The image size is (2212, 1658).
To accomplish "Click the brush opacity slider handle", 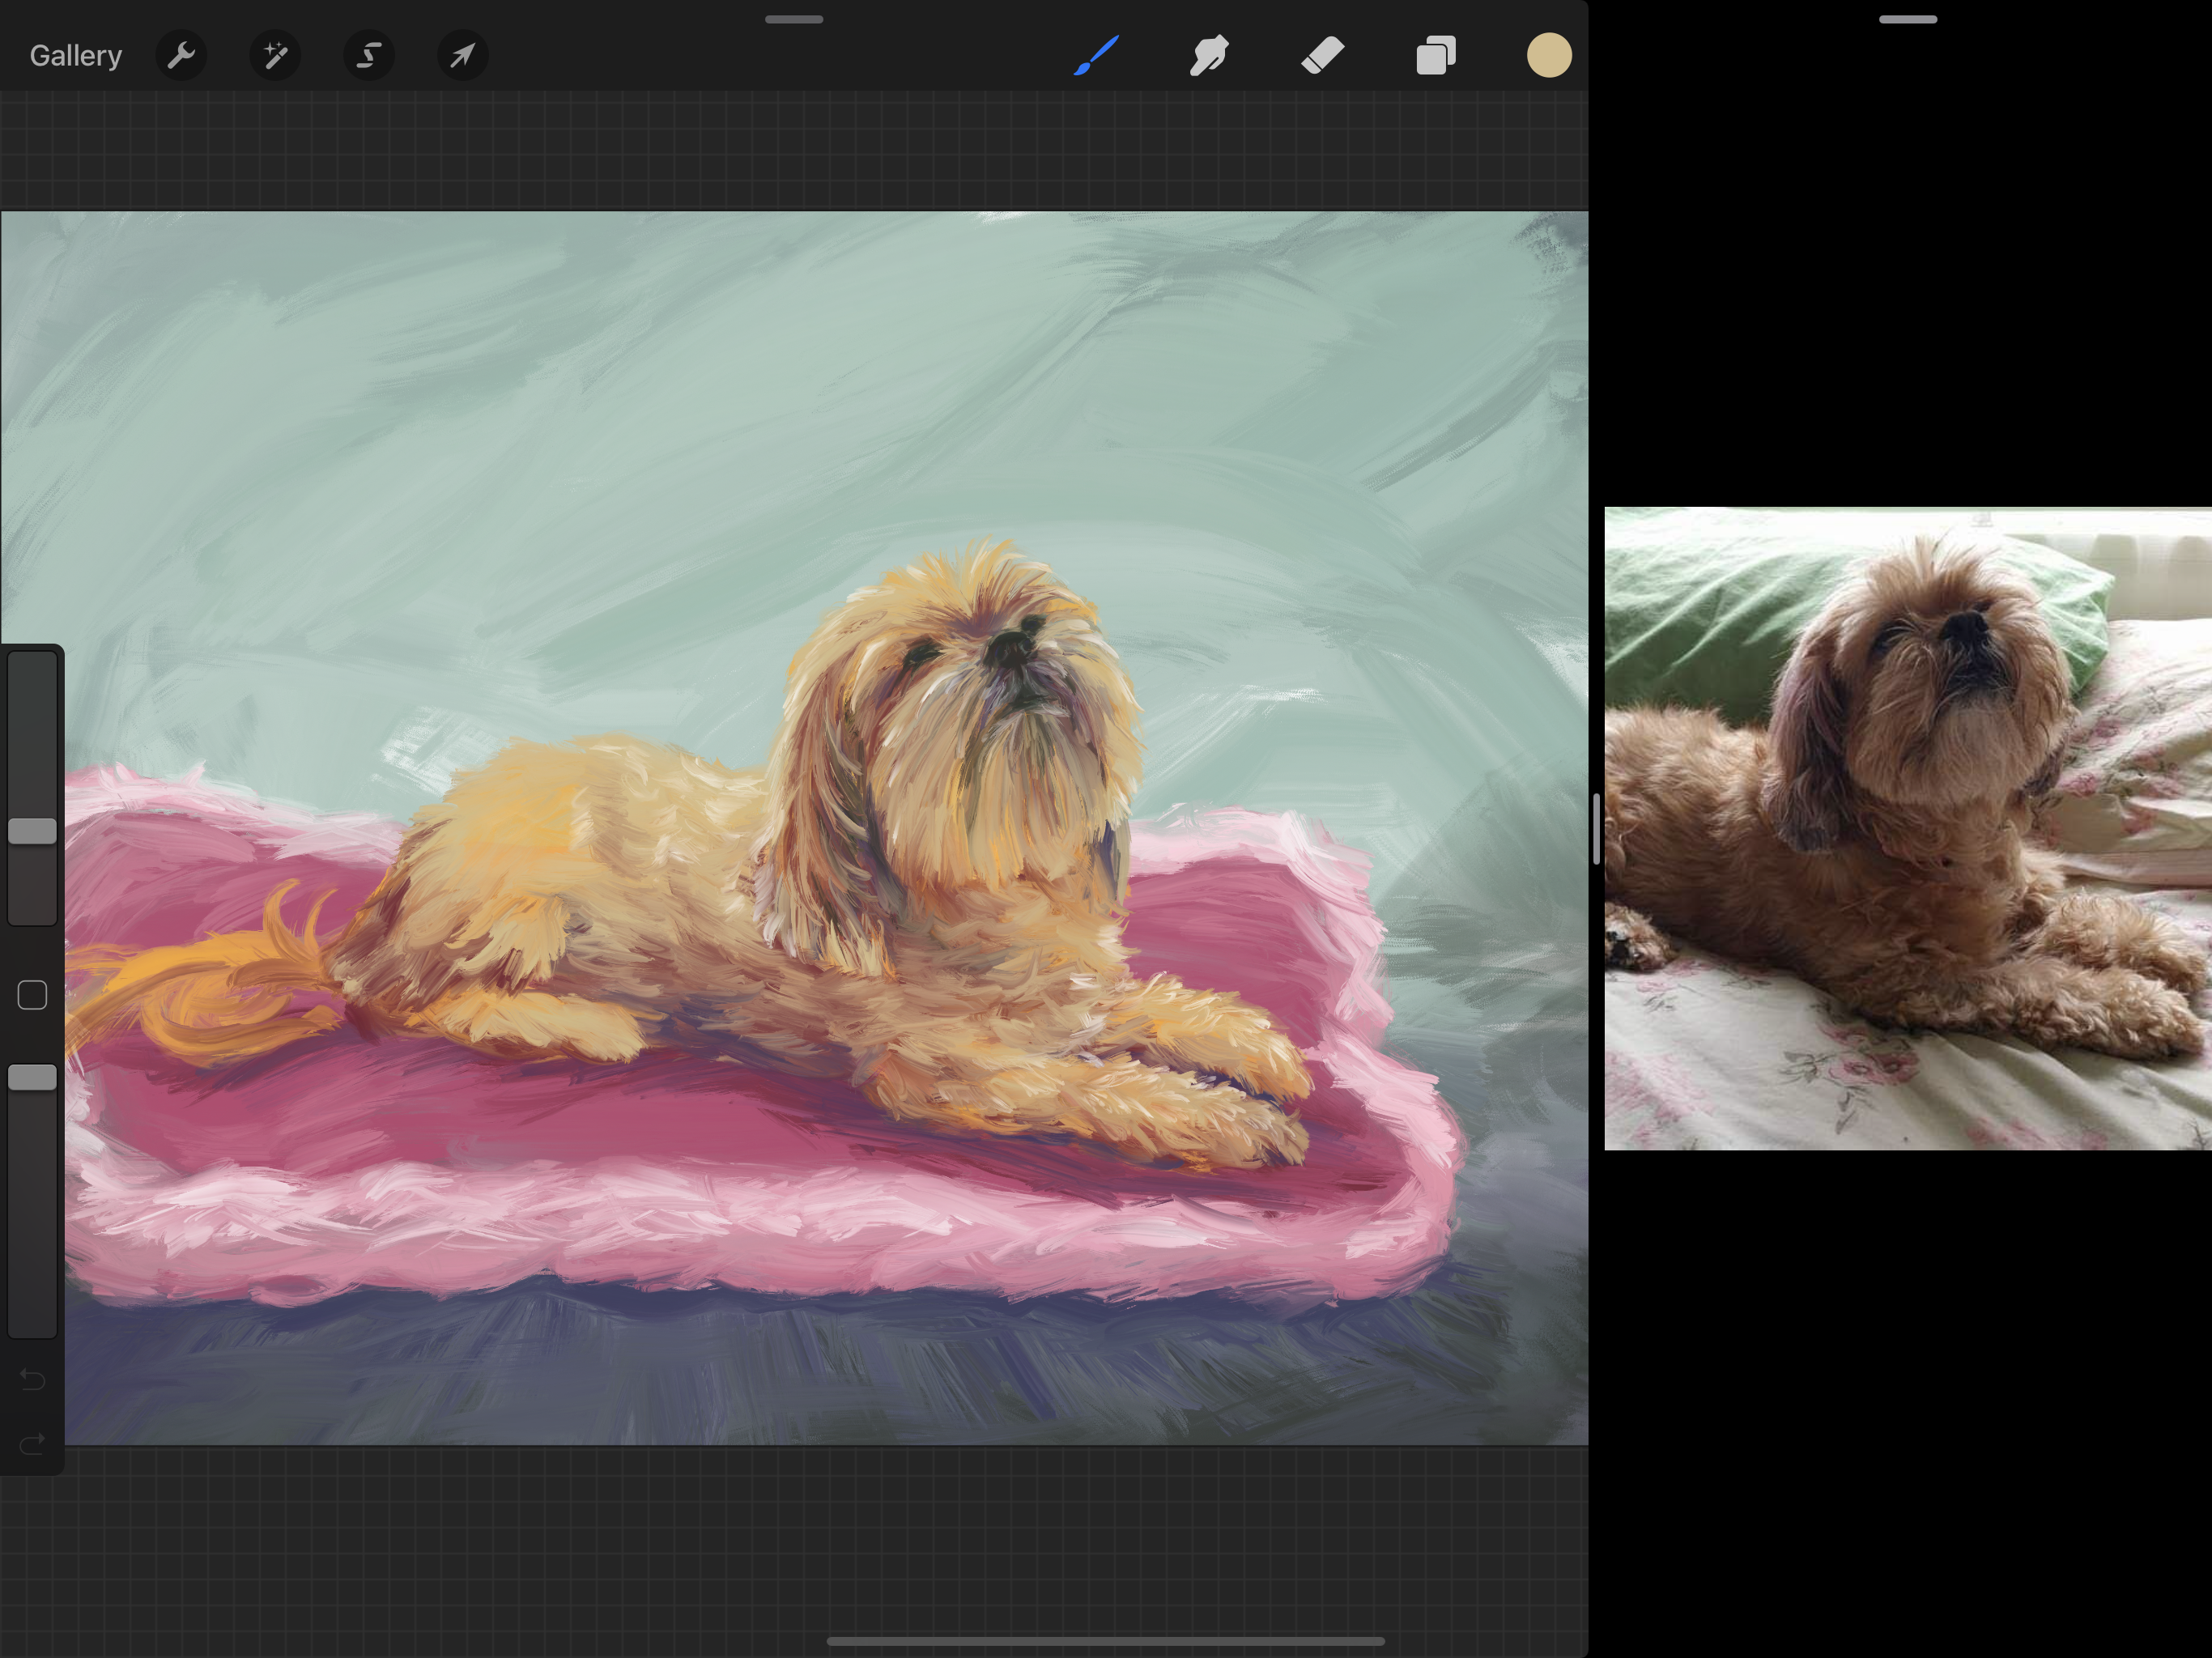I will (x=32, y=1077).
